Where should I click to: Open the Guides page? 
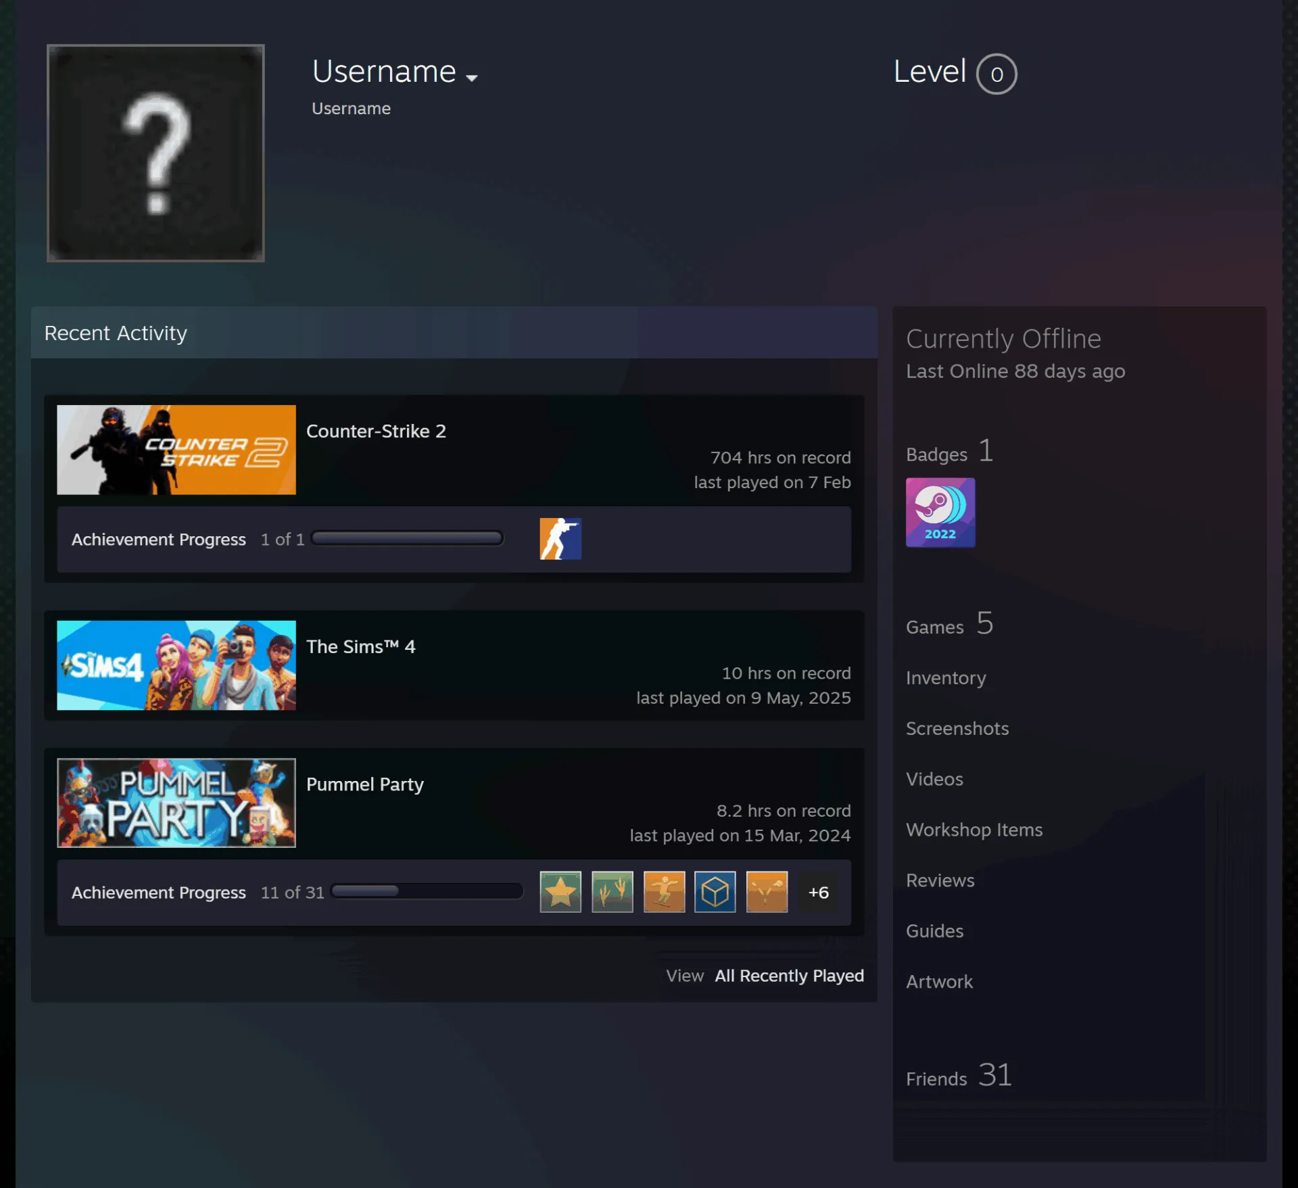934,931
